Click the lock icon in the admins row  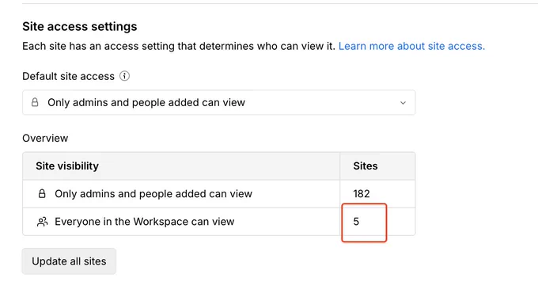coord(42,194)
